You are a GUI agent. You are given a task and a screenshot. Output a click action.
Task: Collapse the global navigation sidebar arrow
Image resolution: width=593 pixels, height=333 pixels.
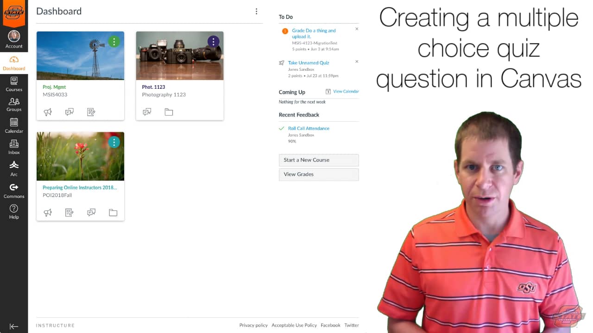point(14,326)
